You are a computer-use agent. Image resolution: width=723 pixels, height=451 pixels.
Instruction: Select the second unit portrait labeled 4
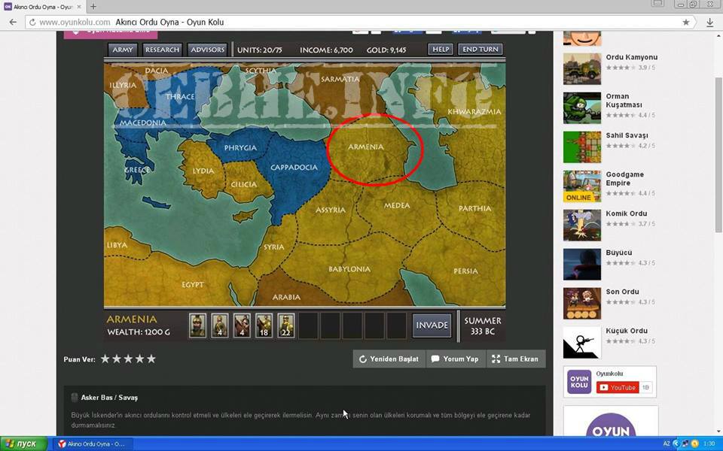[219, 325]
